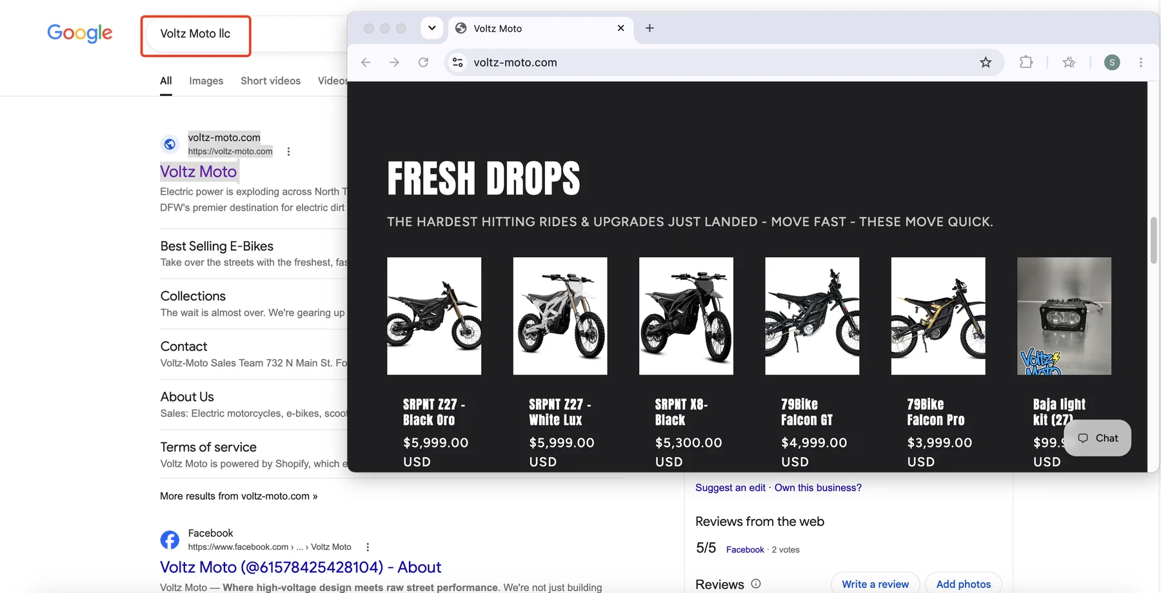
Task: Click the Add photos button
Action: (x=964, y=584)
